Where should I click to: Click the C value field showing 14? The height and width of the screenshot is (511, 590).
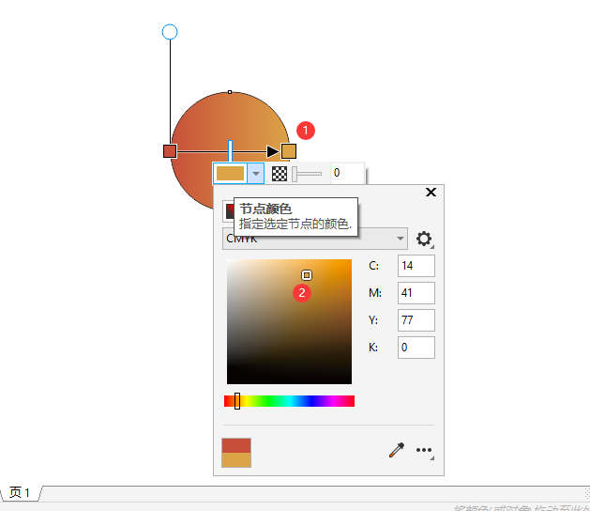click(416, 266)
